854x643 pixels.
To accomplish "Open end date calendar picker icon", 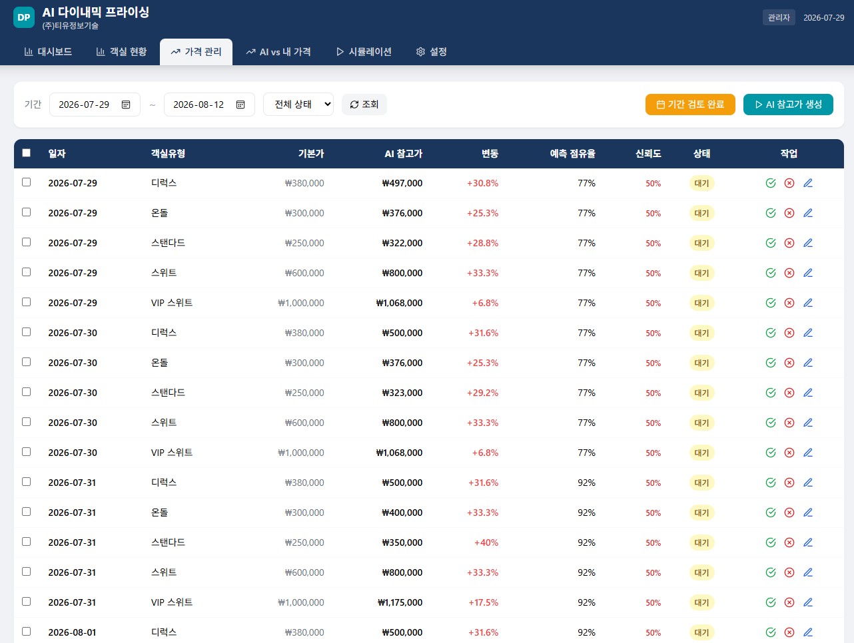I will [x=240, y=105].
